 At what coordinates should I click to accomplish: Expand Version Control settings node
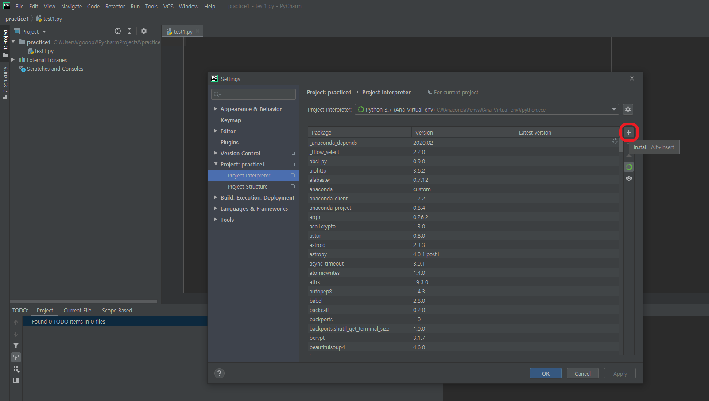[216, 153]
